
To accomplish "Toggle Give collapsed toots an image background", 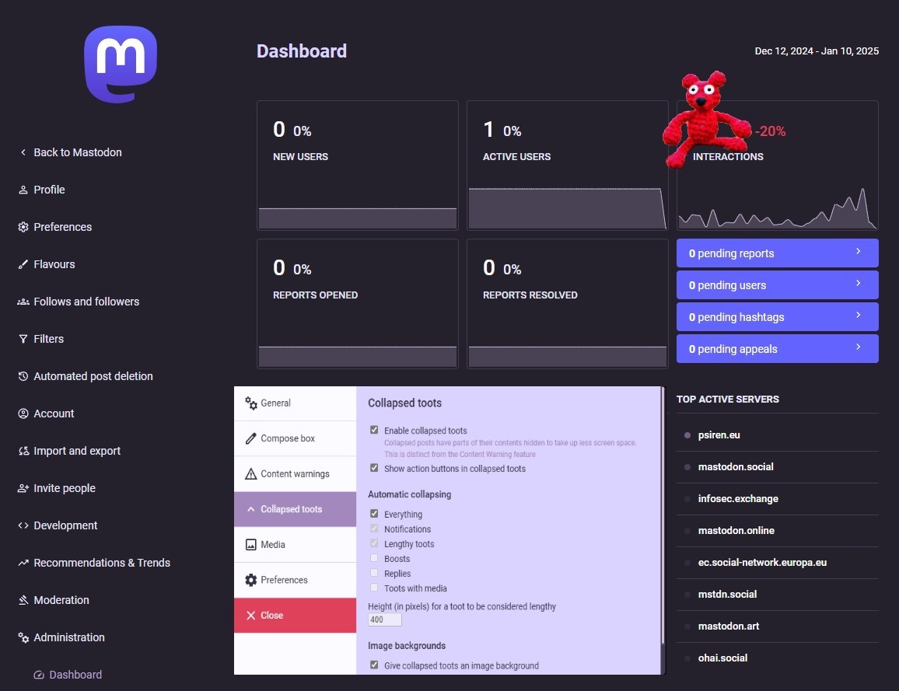I will 374,665.
